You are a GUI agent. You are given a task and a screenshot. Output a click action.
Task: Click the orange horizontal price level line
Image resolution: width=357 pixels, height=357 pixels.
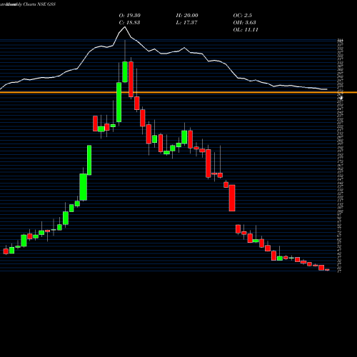click(178, 92)
